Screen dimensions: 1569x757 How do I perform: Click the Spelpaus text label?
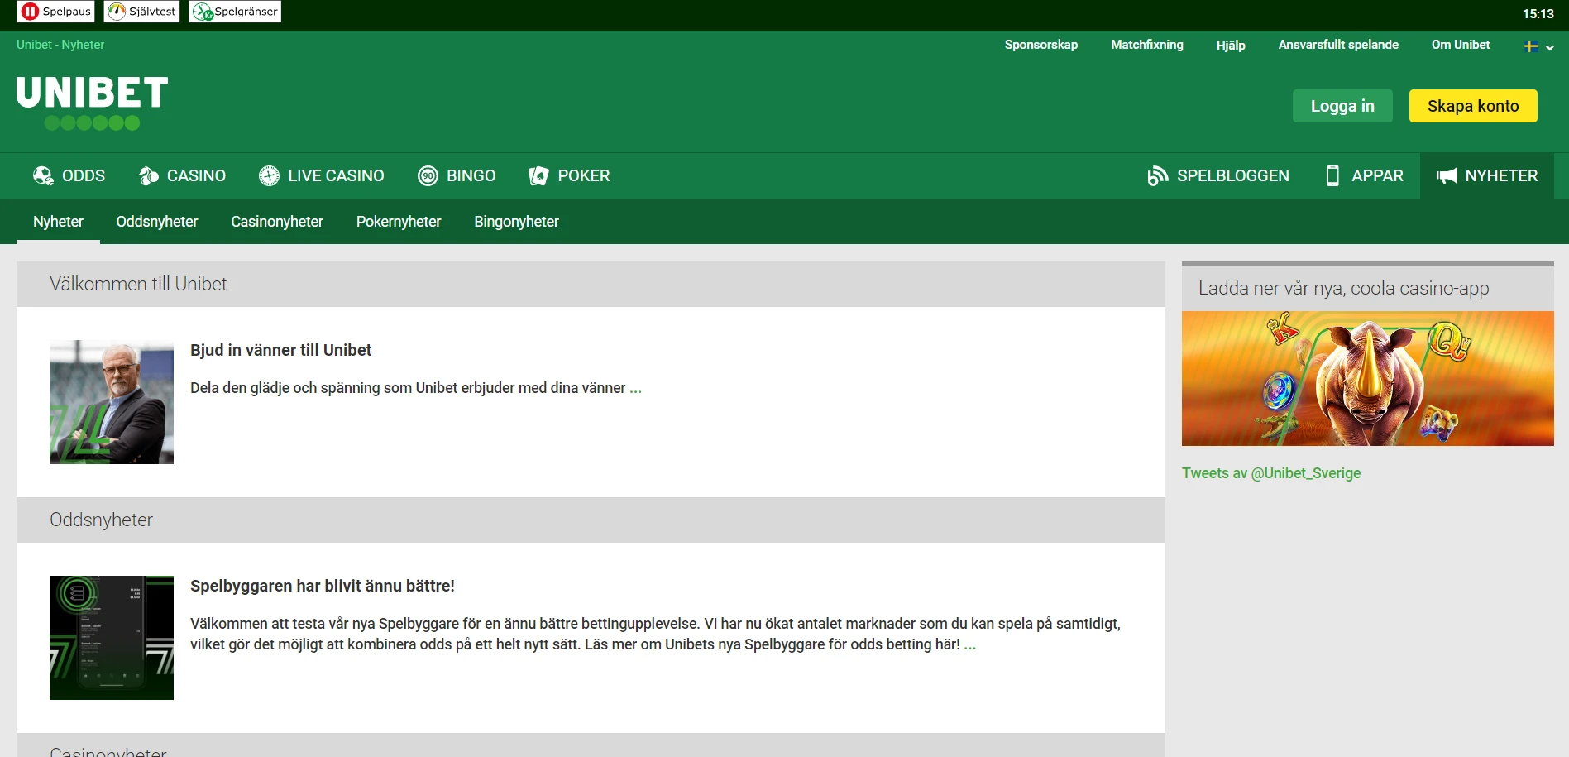pyautogui.click(x=66, y=12)
